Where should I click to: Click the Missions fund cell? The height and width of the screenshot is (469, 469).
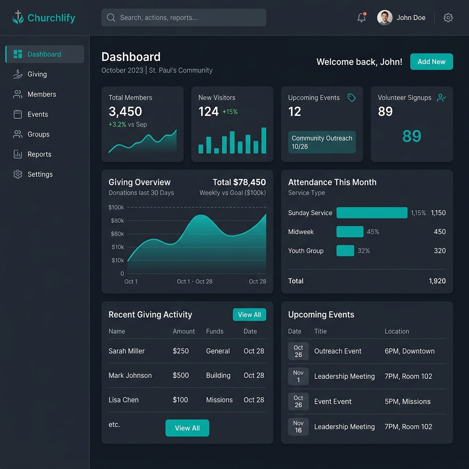click(219, 400)
